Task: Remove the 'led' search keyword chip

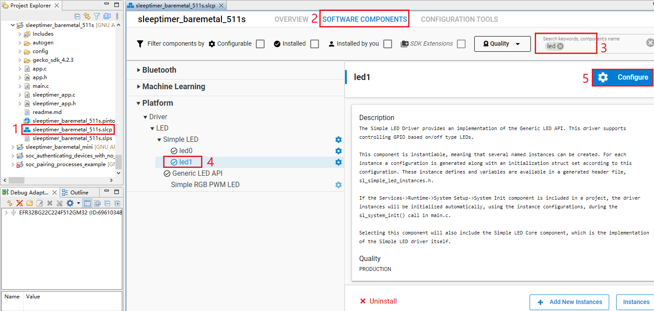Action: (560, 46)
